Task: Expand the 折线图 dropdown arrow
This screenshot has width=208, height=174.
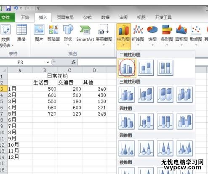Action: point(138,45)
